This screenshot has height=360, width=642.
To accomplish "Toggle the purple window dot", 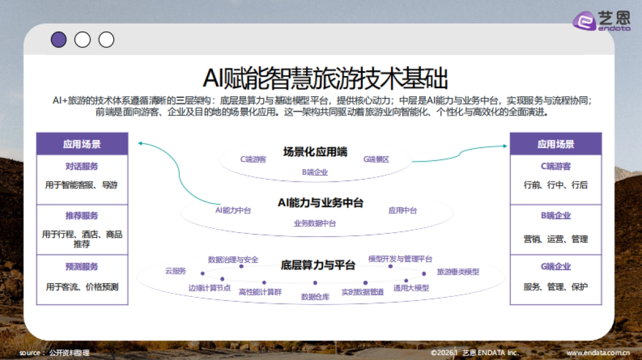I will (59, 40).
